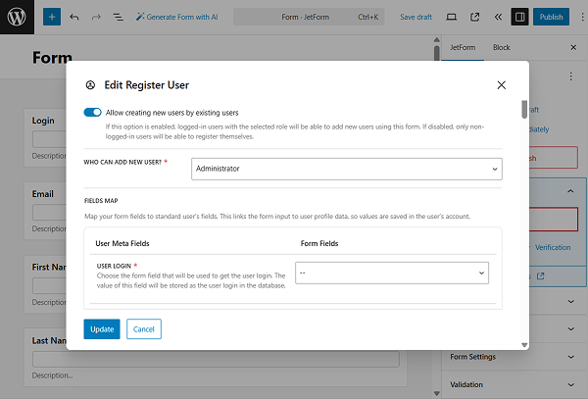Select the Form page title
The width and height of the screenshot is (588, 399).
pyautogui.click(x=52, y=58)
